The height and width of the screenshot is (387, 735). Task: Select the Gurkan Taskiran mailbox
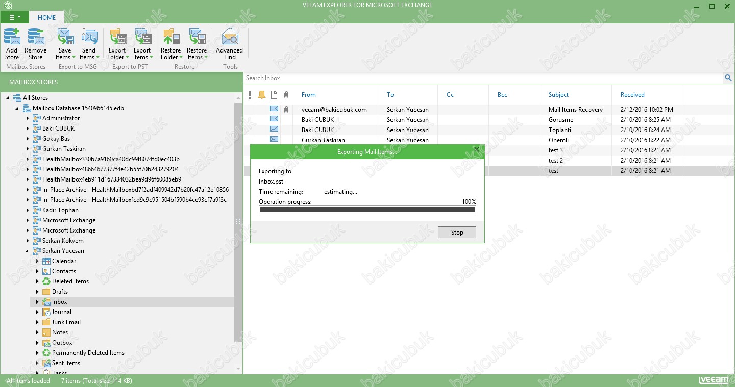coord(64,149)
